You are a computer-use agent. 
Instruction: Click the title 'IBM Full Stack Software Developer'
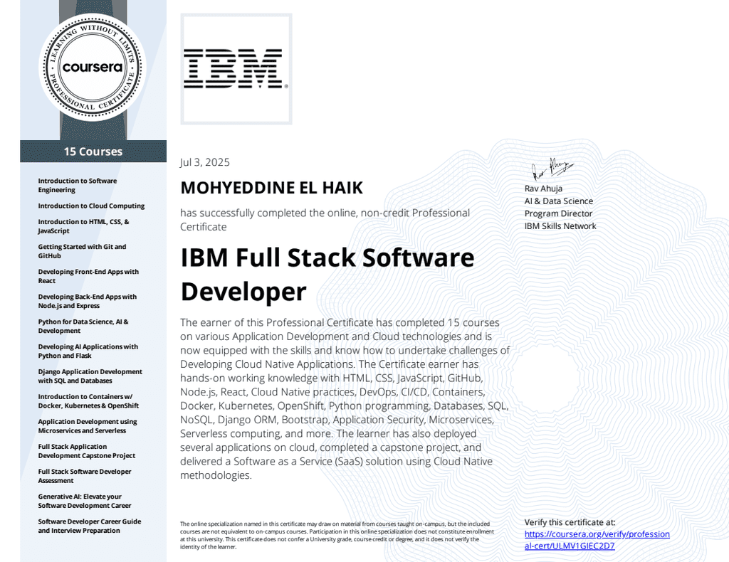point(327,275)
